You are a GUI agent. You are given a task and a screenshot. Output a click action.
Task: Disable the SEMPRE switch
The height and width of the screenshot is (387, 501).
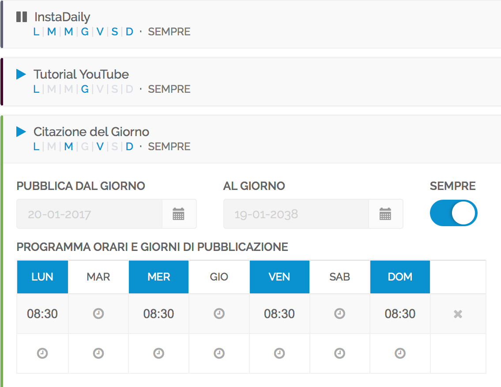pos(453,213)
